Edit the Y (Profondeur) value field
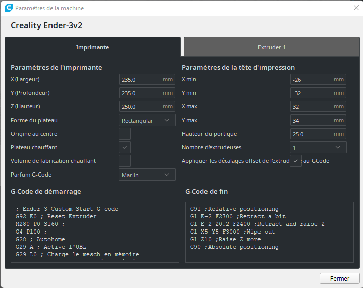The image size is (363, 288). pyautogui.click(x=147, y=93)
